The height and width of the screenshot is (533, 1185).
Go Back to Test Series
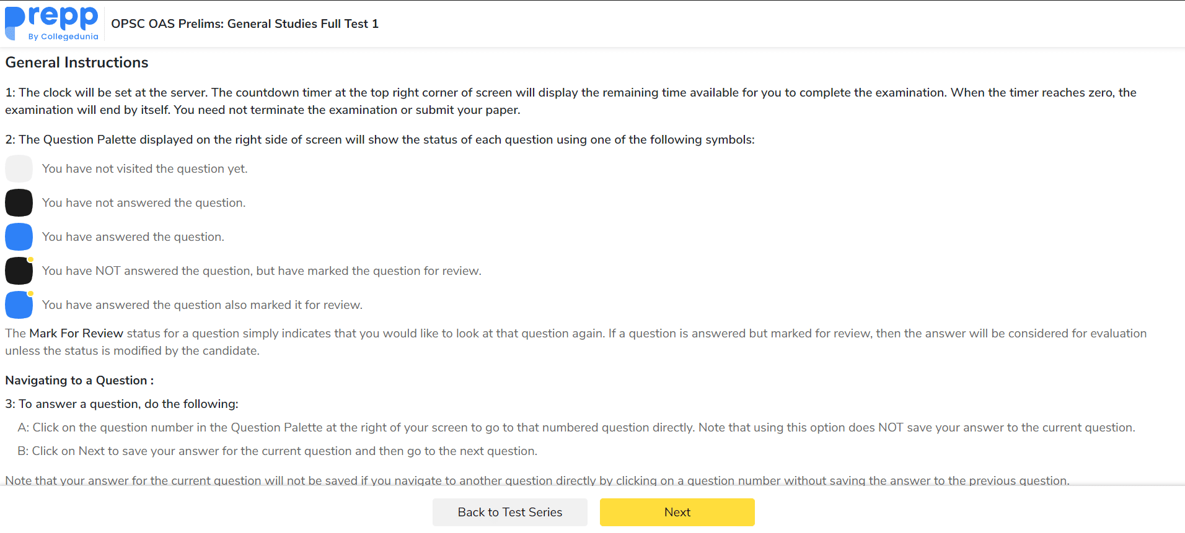[x=509, y=513]
